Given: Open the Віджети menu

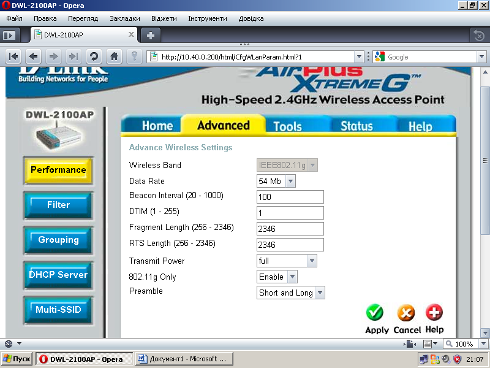Looking at the screenshot, I should [x=164, y=18].
